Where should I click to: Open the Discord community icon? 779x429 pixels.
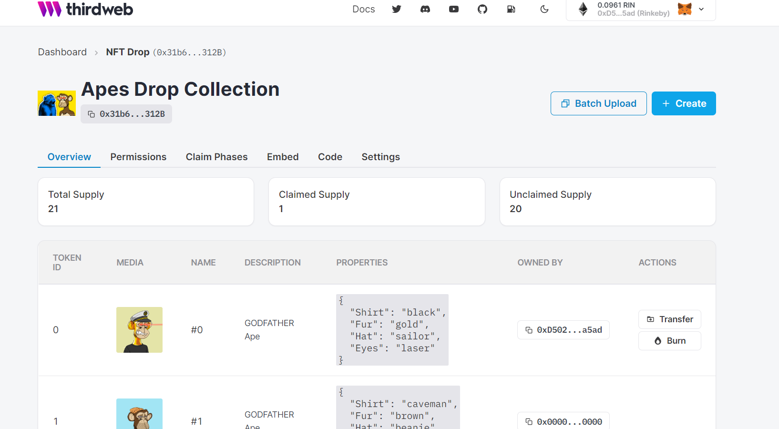425,9
